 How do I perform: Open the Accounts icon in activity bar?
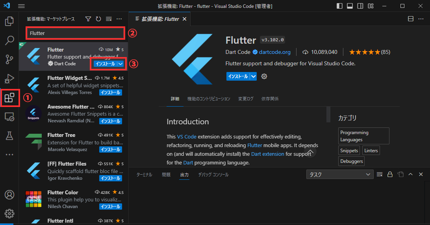(x=9, y=195)
